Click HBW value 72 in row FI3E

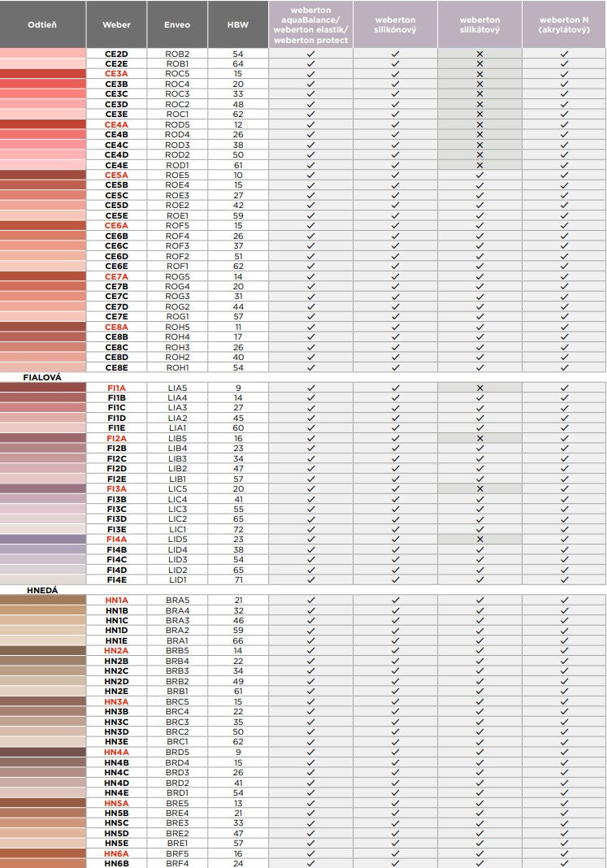(x=238, y=529)
